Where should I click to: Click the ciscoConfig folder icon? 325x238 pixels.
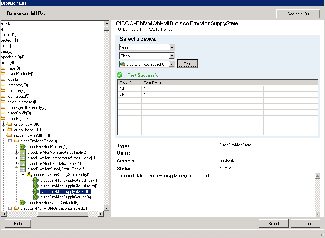(3, 113)
